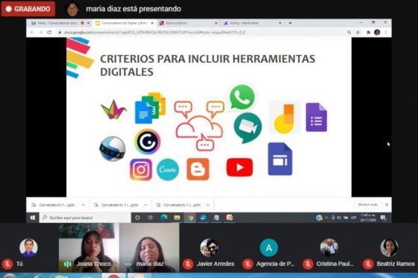The width and height of the screenshot is (418, 278).
Task: Open the Chrome three-dot menu
Action: (x=386, y=32)
